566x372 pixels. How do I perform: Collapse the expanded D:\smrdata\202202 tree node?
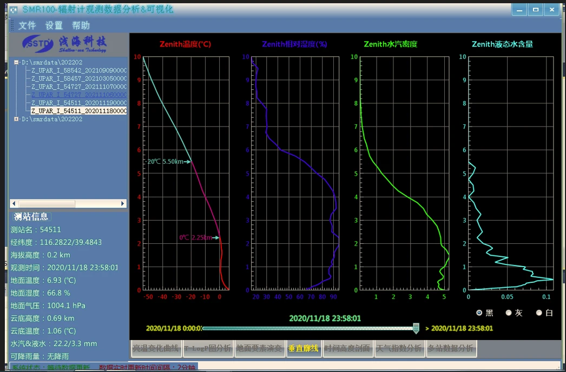[16, 62]
